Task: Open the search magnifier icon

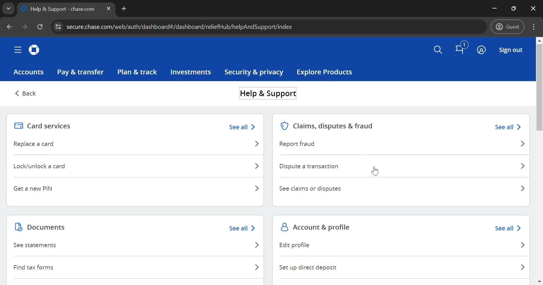Action: click(x=438, y=50)
